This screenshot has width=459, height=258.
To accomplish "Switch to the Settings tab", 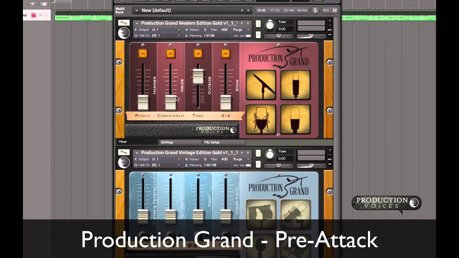I will 181,142.
